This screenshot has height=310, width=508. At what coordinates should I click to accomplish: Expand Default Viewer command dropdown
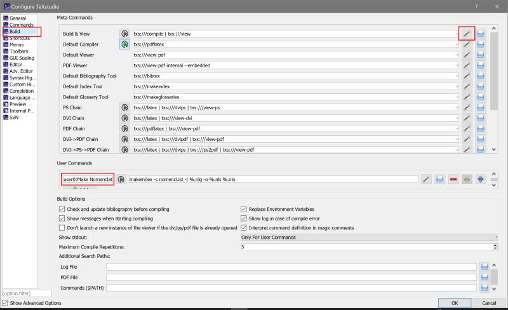click(x=457, y=55)
